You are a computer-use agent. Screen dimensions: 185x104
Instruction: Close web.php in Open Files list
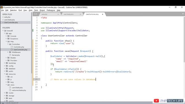tap(3, 17)
